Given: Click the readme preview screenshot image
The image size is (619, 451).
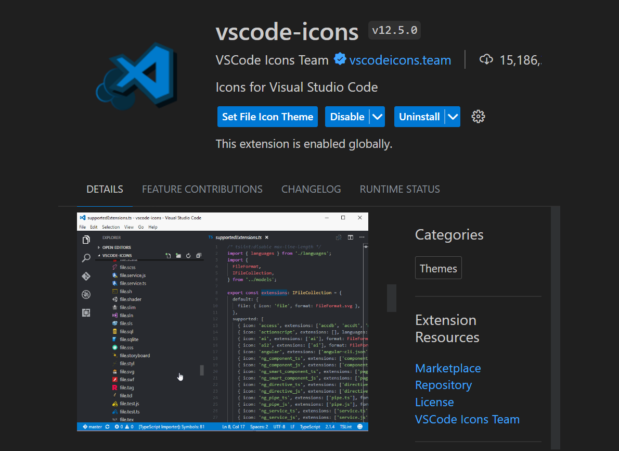Looking at the screenshot, I should pyautogui.click(x=222, y=322).
